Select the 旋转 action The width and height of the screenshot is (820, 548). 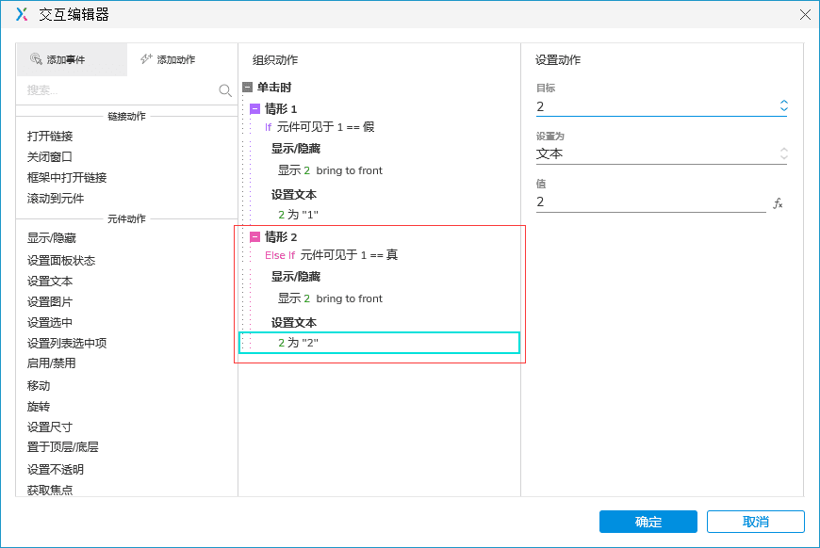(x=39, y=406)
